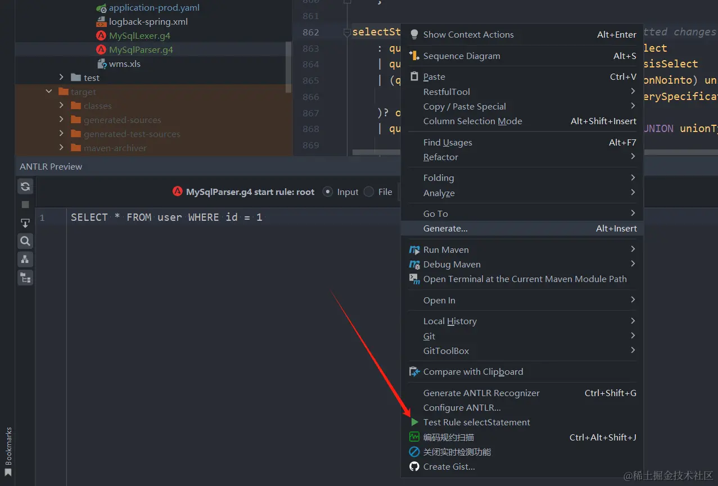718x486 pixels.
Task: Click the refresh icon in ANTLR Preview
Action: pos(25,187)
